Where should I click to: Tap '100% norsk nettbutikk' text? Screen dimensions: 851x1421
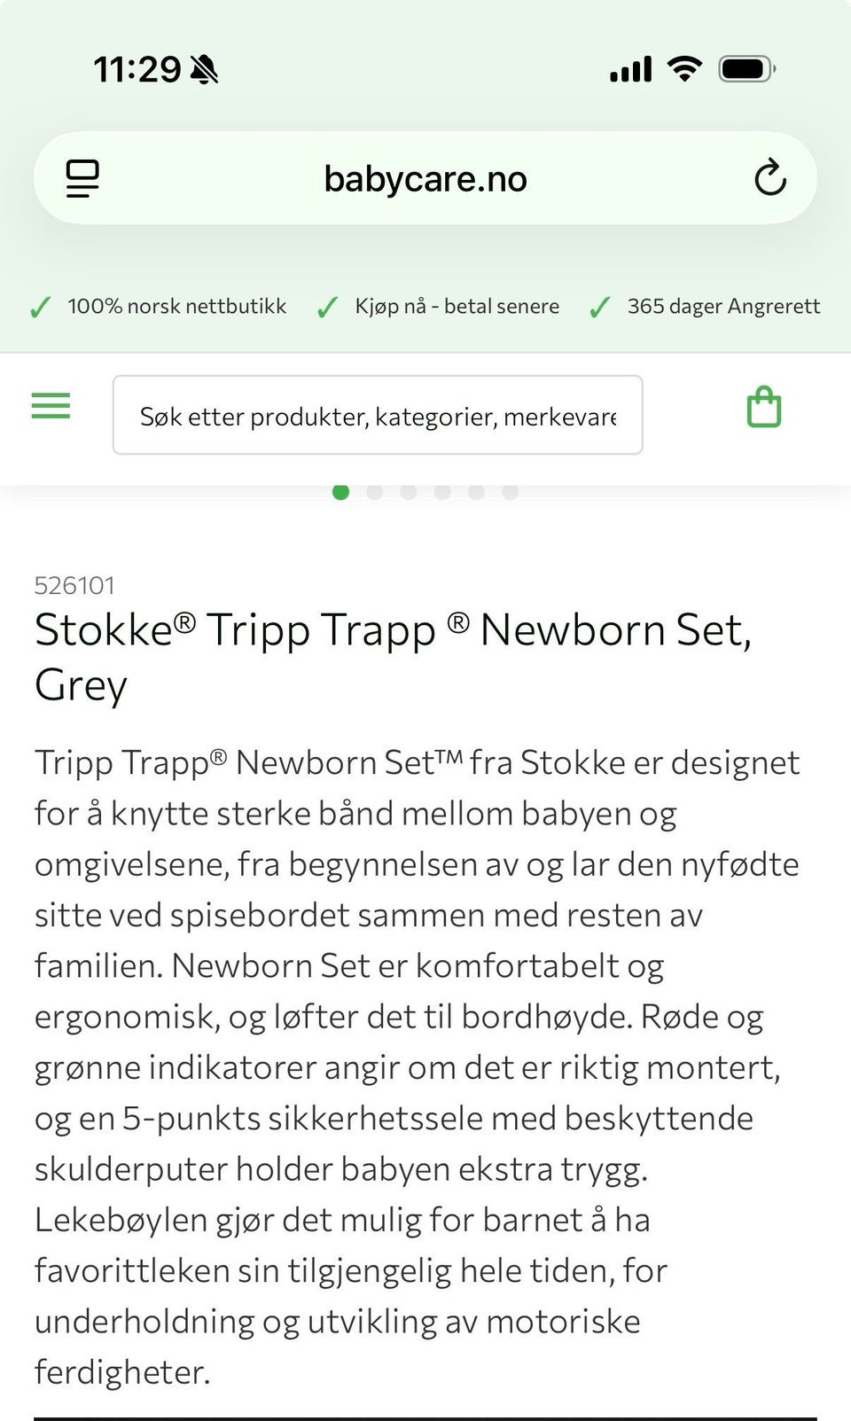tap(176, 307)
